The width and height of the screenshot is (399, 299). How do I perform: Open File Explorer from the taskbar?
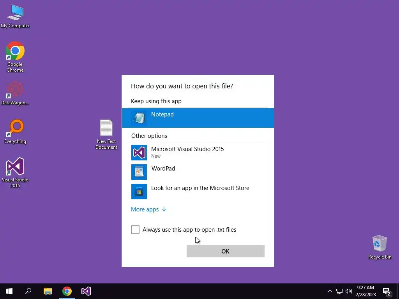click(48, 291)
